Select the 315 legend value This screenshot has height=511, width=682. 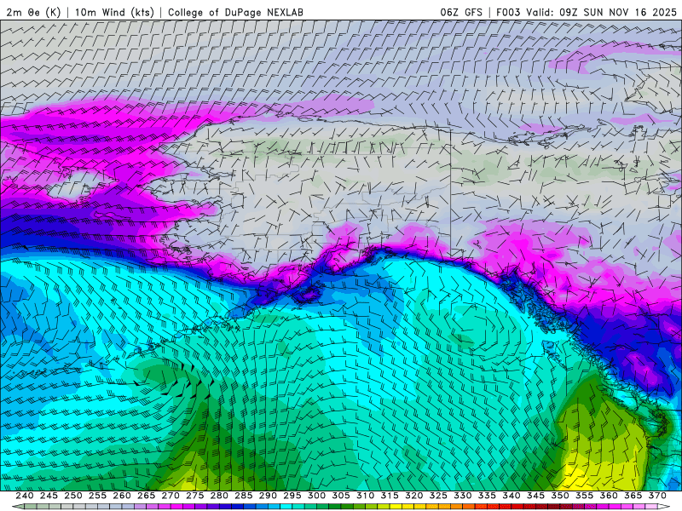click(390, 496)
